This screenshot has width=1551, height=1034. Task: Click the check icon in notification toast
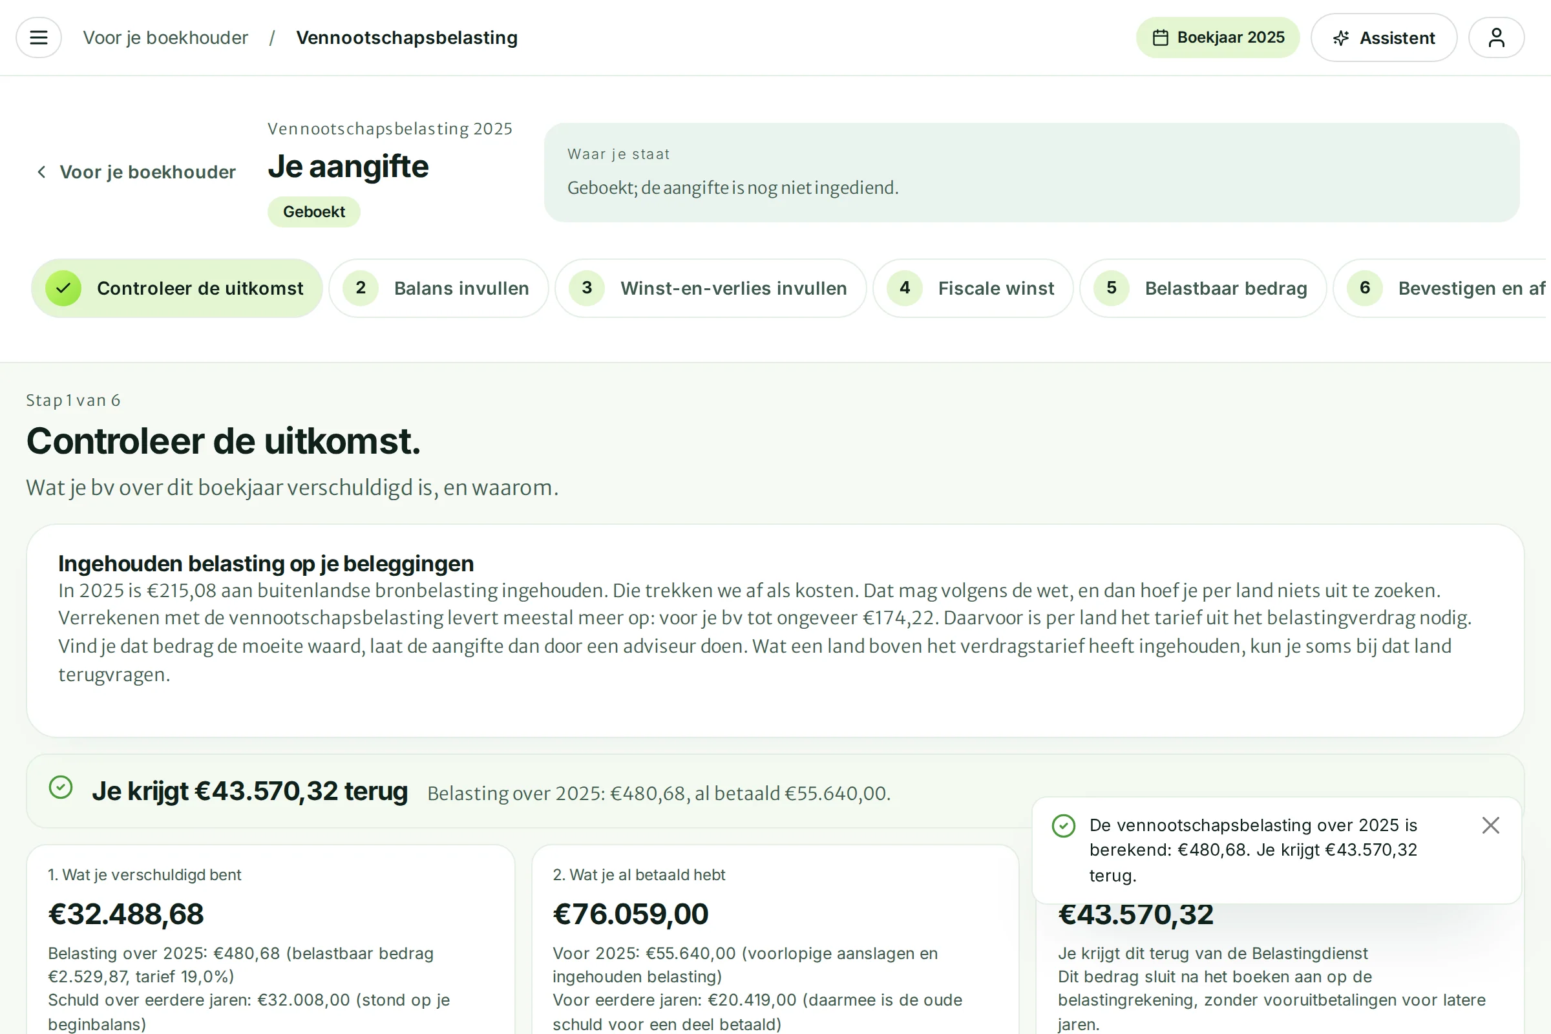(1063, 826)
